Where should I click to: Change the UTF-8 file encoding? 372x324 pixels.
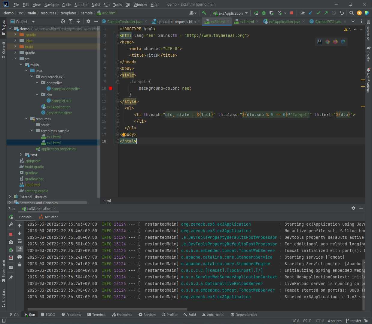pyautogui.click(x=319, y=321)
